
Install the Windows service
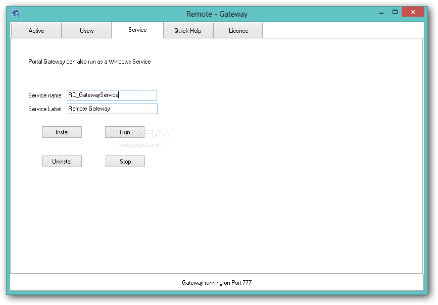coord(62,132)
